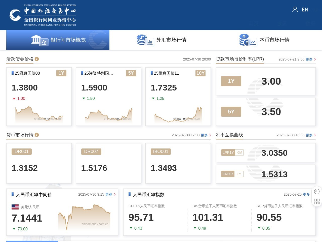Click the blue carousel indicator at bottom left
This screenshot has width=322, height=242.
(x=32, y=241)
